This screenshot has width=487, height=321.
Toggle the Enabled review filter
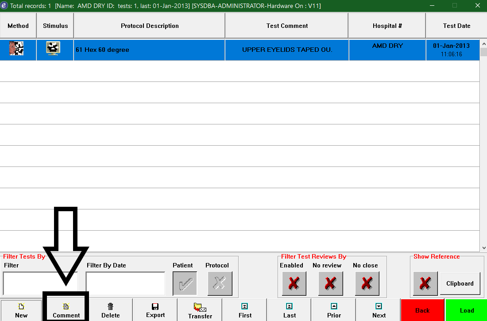tap(294, 283)
